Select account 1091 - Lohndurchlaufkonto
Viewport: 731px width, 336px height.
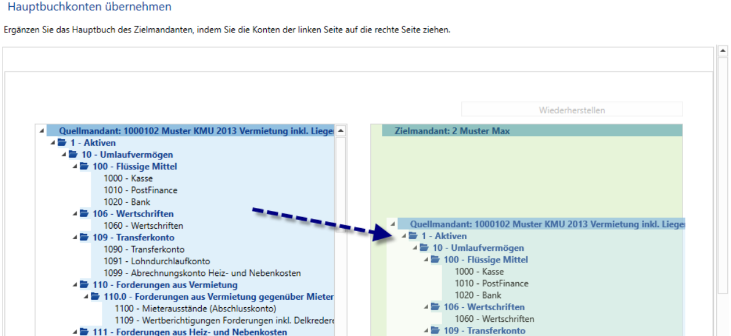(156, 261)
